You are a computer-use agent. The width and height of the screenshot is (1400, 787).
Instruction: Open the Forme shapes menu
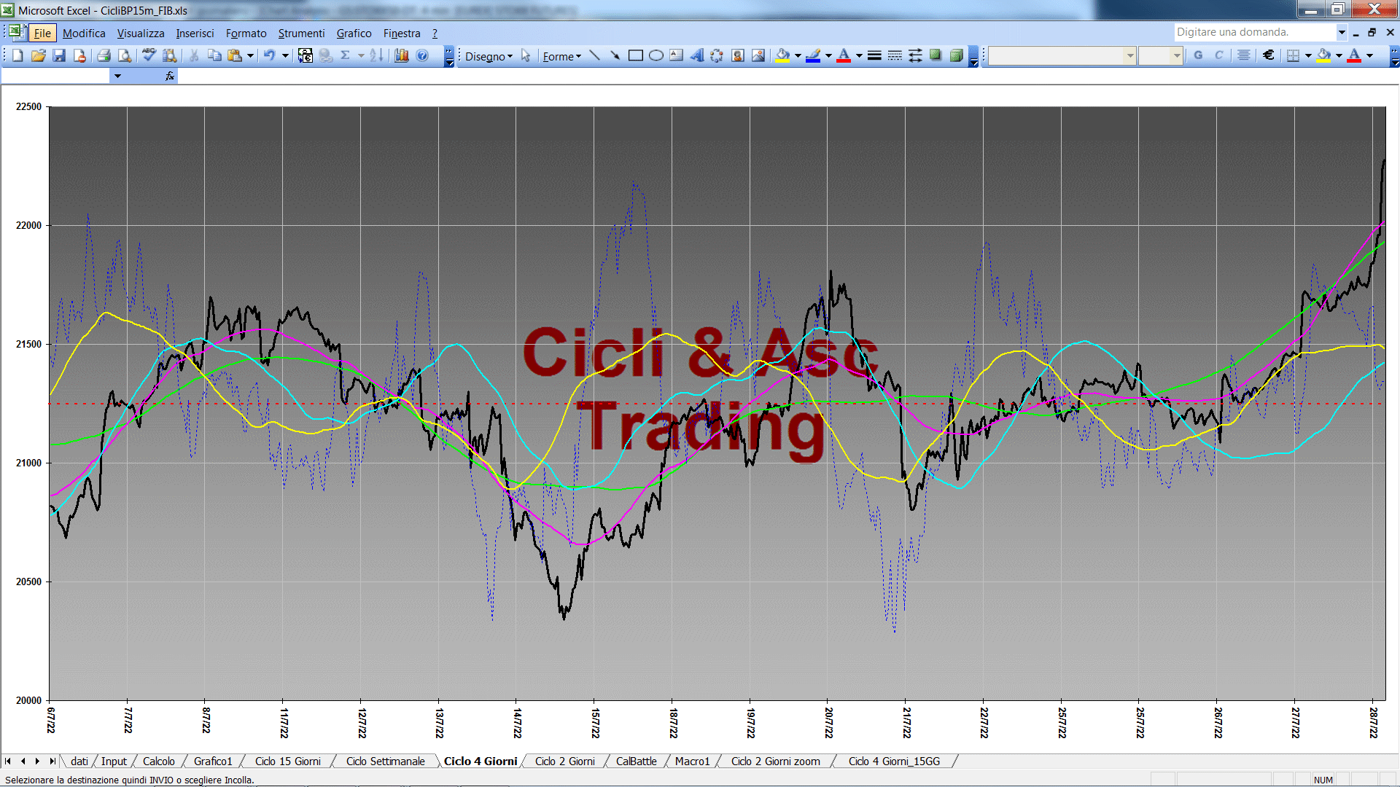click(561, 56)
